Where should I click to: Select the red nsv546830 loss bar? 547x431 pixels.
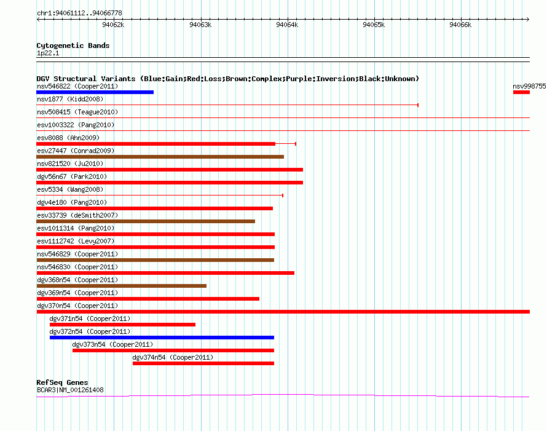[x=165, y=273]
